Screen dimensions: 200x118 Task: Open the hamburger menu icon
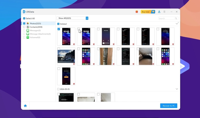pos(164,12)
